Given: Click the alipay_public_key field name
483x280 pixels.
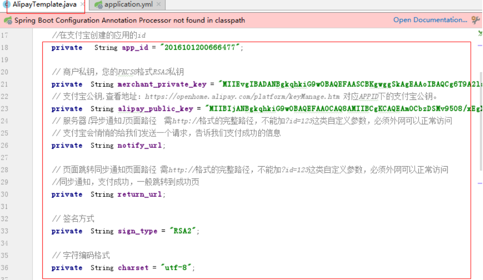Looking at the screenshot, I should [x=156, y=109].
